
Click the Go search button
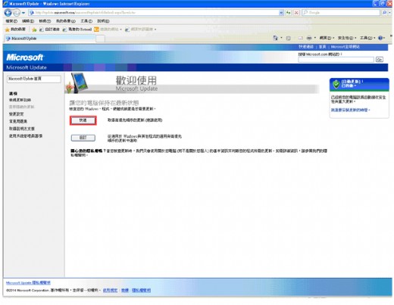click(379, 60)
